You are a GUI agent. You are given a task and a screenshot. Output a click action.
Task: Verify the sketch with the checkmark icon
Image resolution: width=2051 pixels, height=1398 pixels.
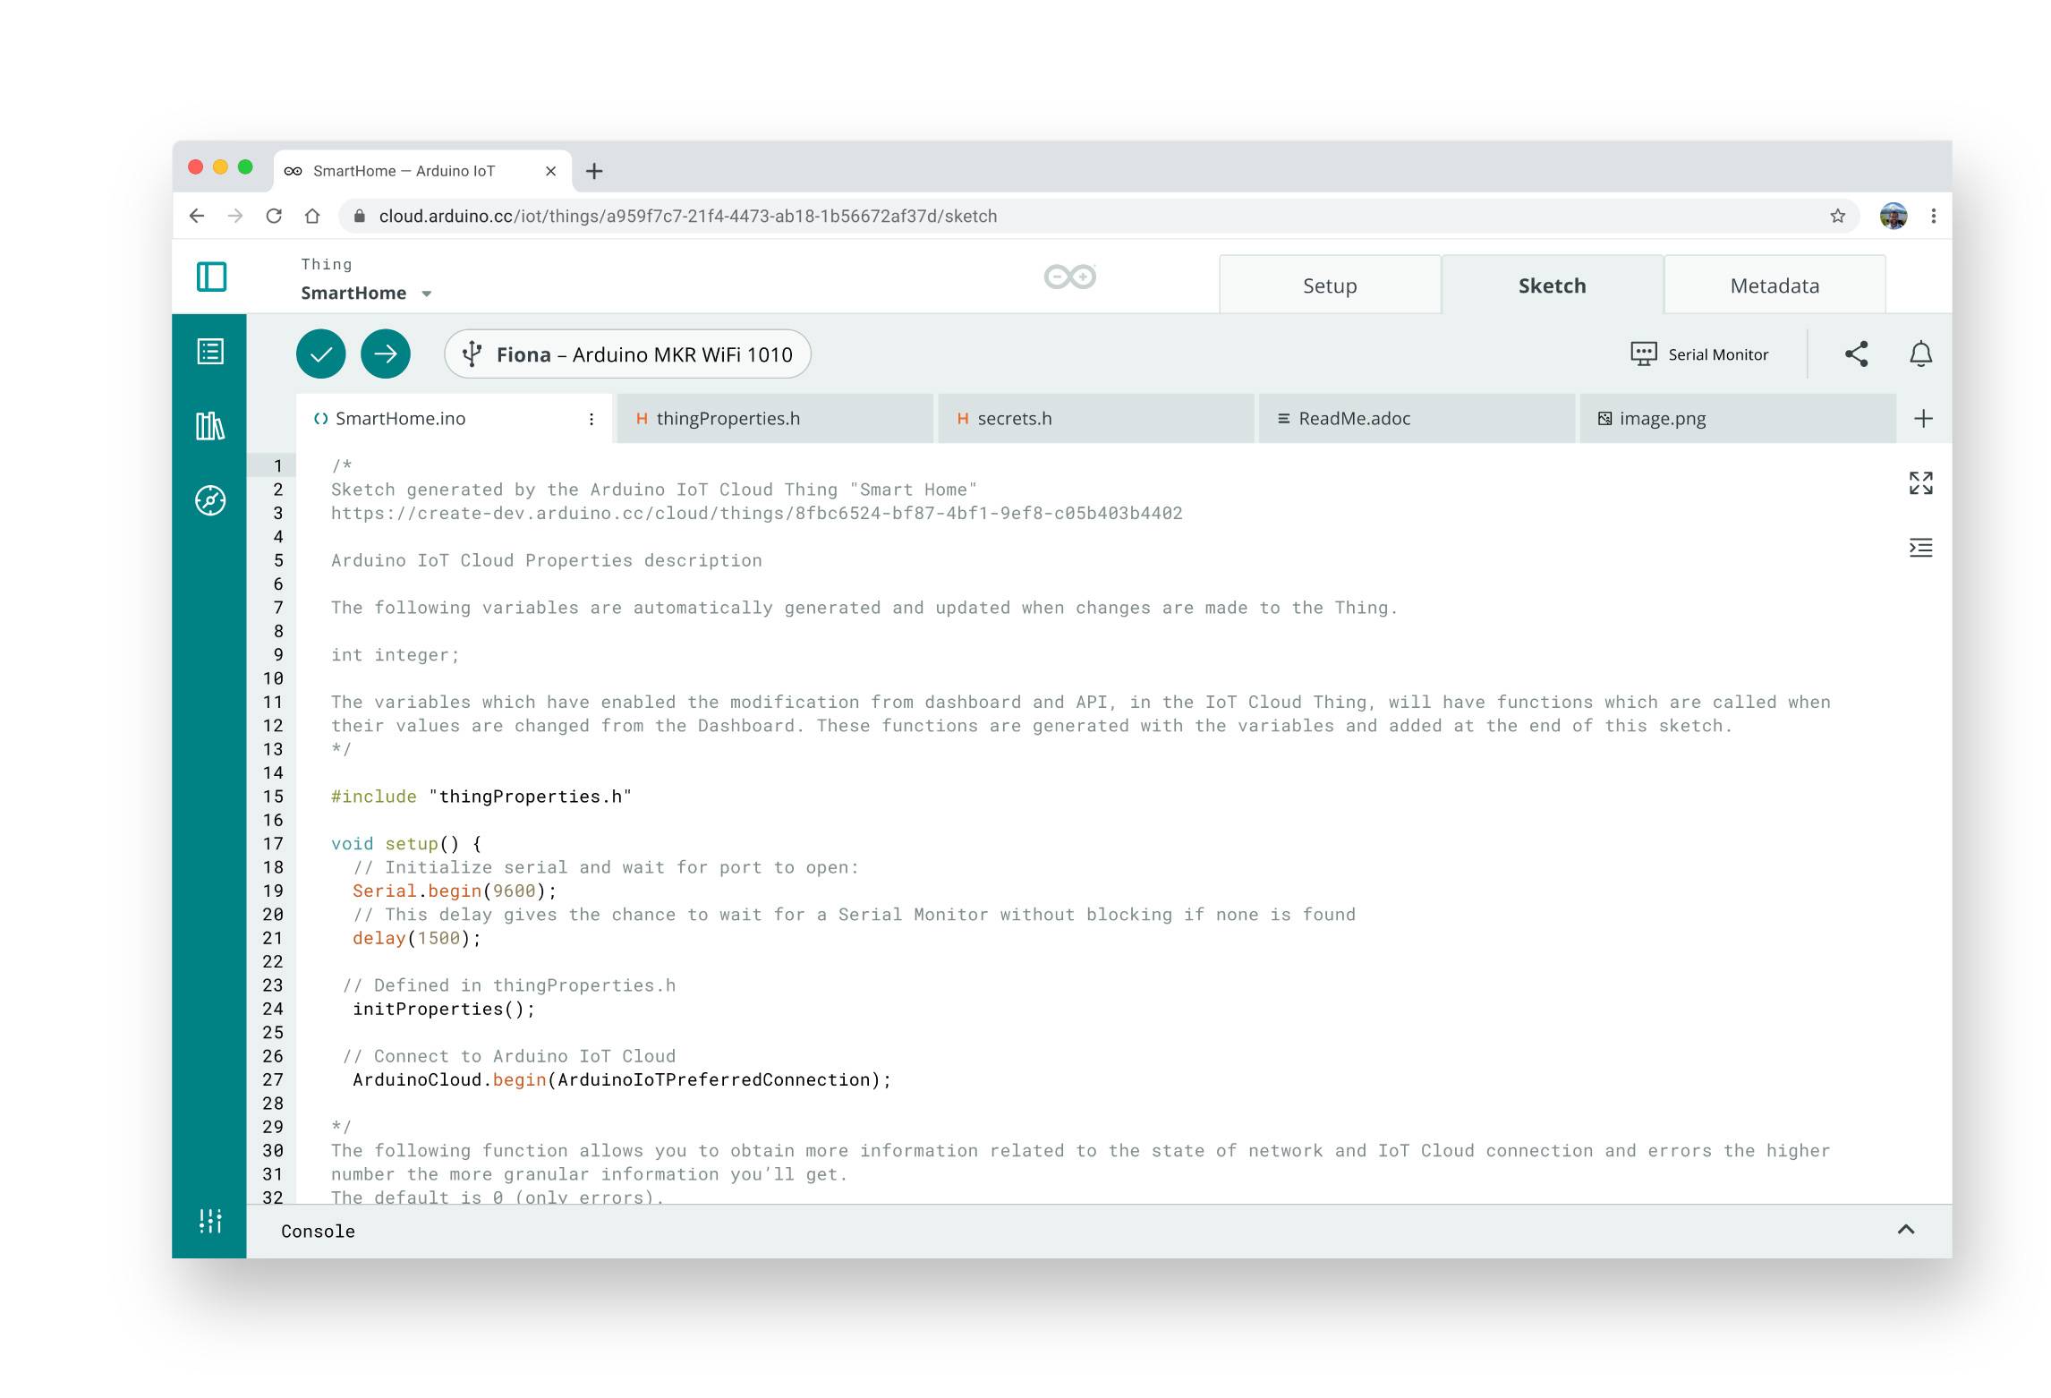point(320,354)
